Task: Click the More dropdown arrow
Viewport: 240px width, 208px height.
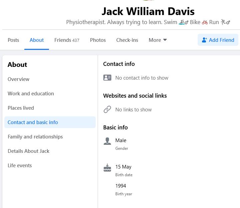Action: 165,40
